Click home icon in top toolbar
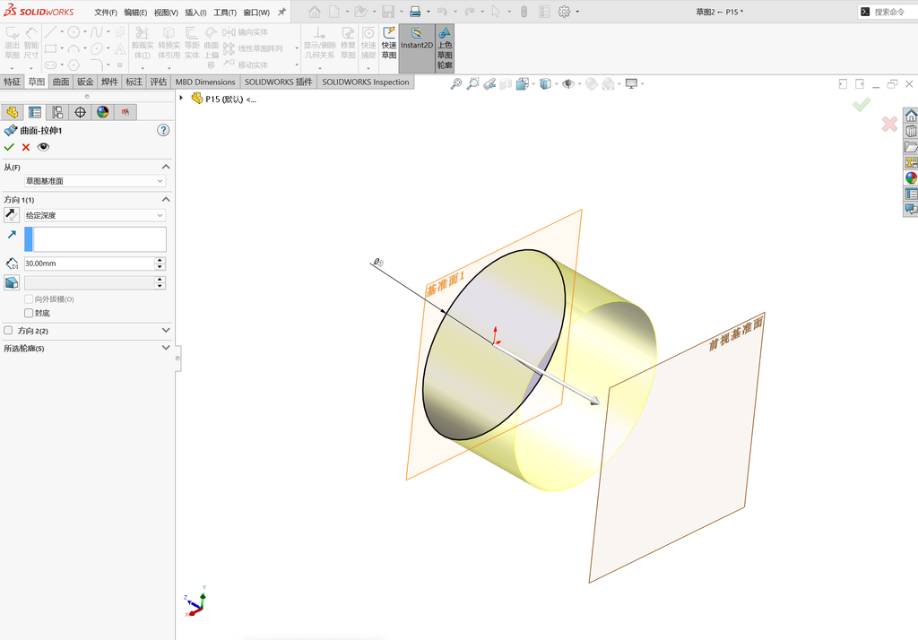918x640 pixels. pos(315,12)
